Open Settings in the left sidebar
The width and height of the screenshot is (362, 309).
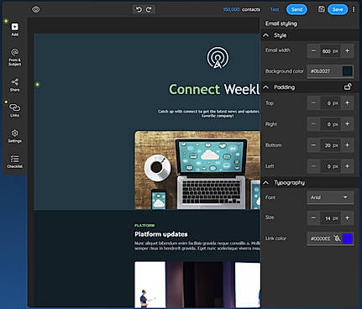14,136
